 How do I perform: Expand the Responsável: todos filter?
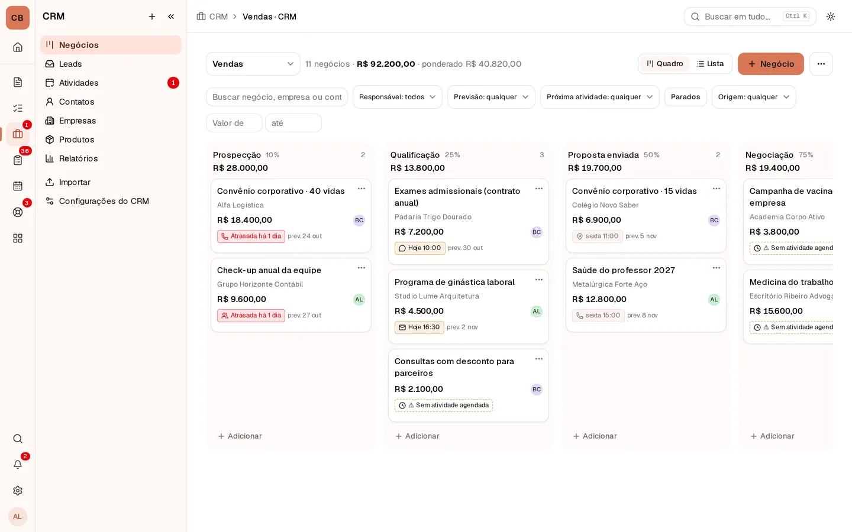pyautogui.click(x=398, y=97)
